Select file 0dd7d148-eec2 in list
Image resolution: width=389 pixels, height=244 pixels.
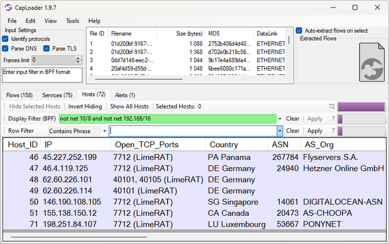click(x=187, y=60)
